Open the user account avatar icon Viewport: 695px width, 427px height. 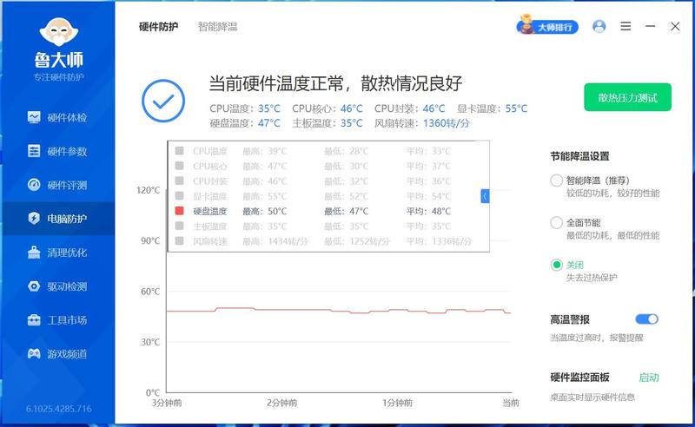[x=599, y=27]
